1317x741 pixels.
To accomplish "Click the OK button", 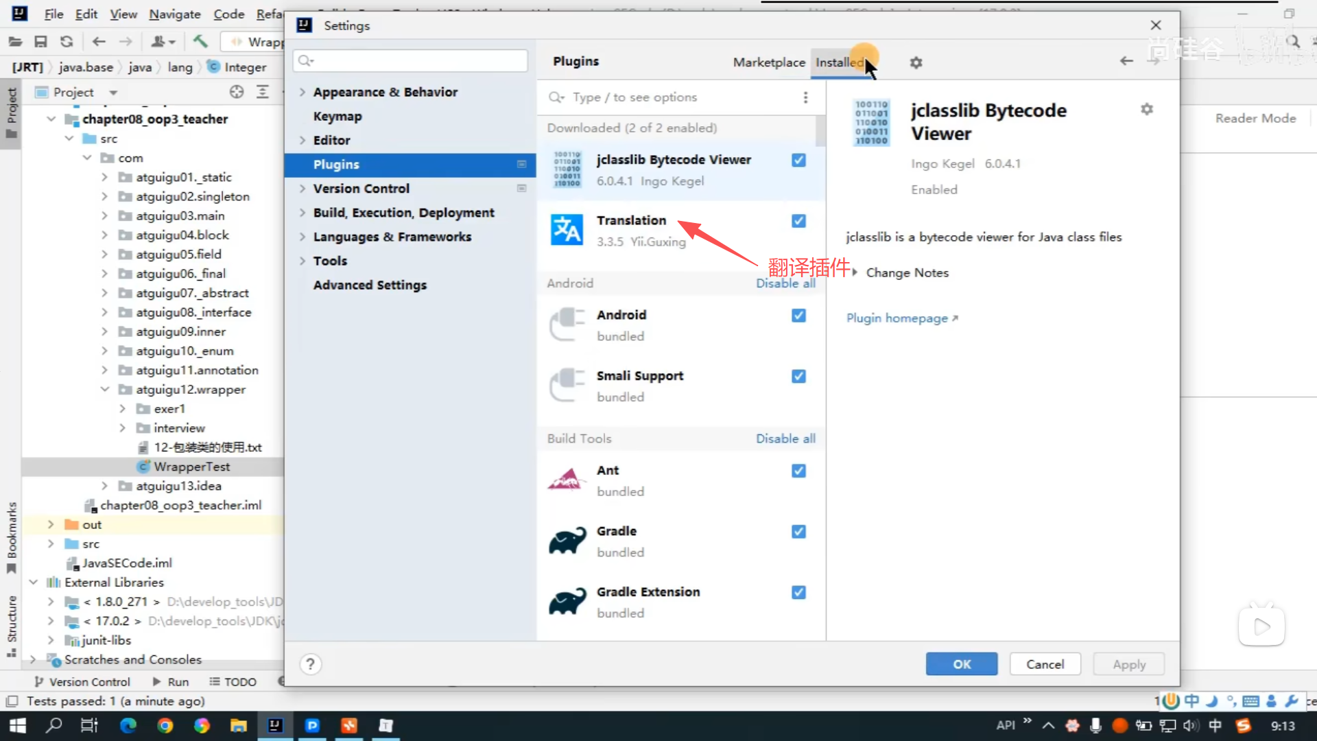I will [961, 664].
